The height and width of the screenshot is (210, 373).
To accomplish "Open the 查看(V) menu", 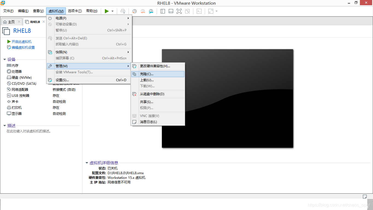I will (x=38, y=11).
